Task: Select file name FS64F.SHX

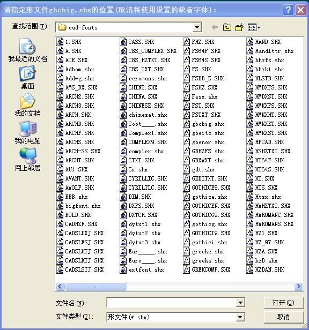Action: click(x=206, y=51)
